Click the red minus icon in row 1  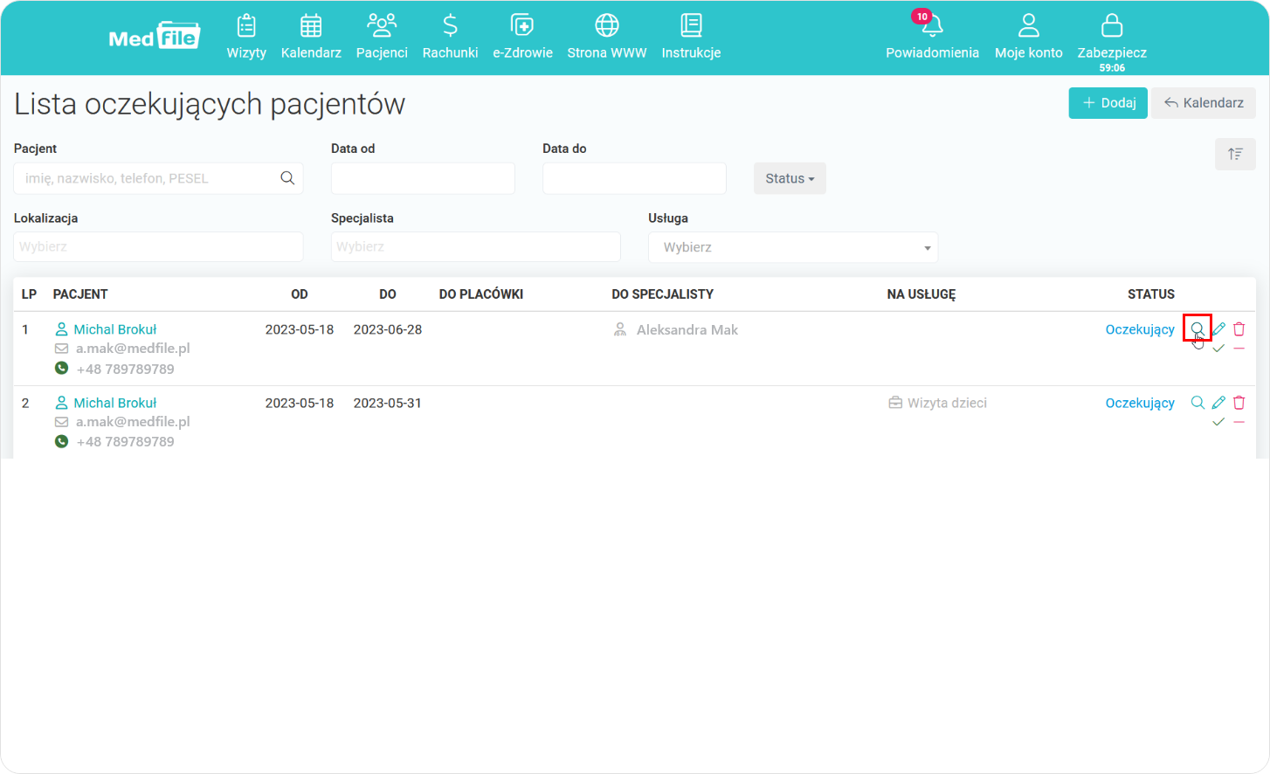click(x=1239, y=349)
